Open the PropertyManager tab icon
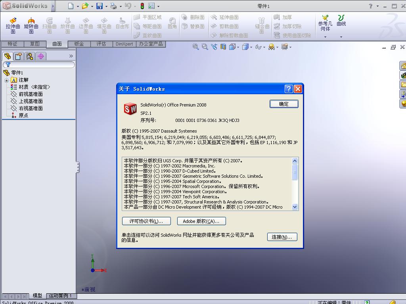The width and height of the screenshot is (406, 304). coord(18,56)
